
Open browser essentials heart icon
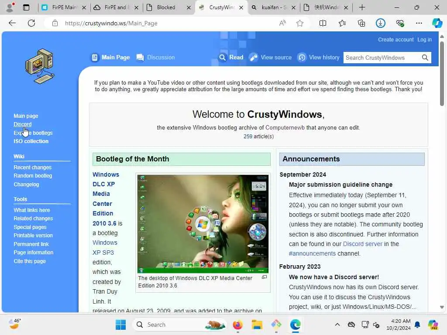(400, 24)
